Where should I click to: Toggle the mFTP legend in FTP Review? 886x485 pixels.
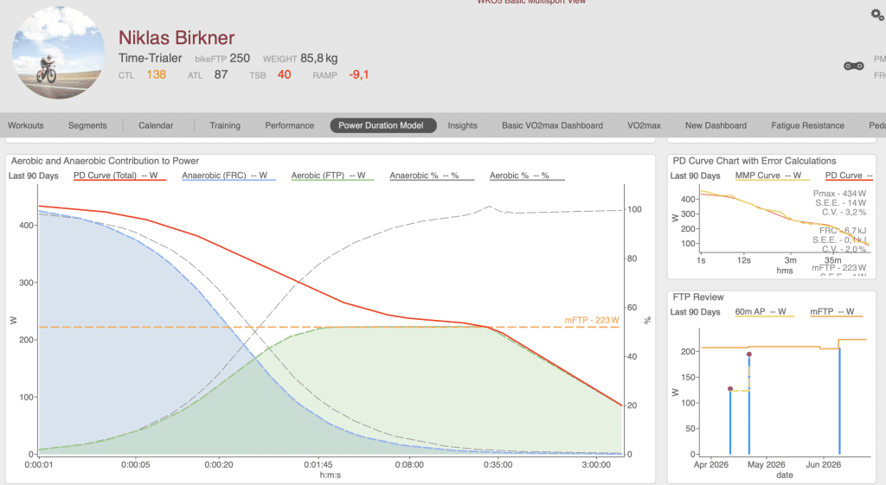tap(837, 312)
